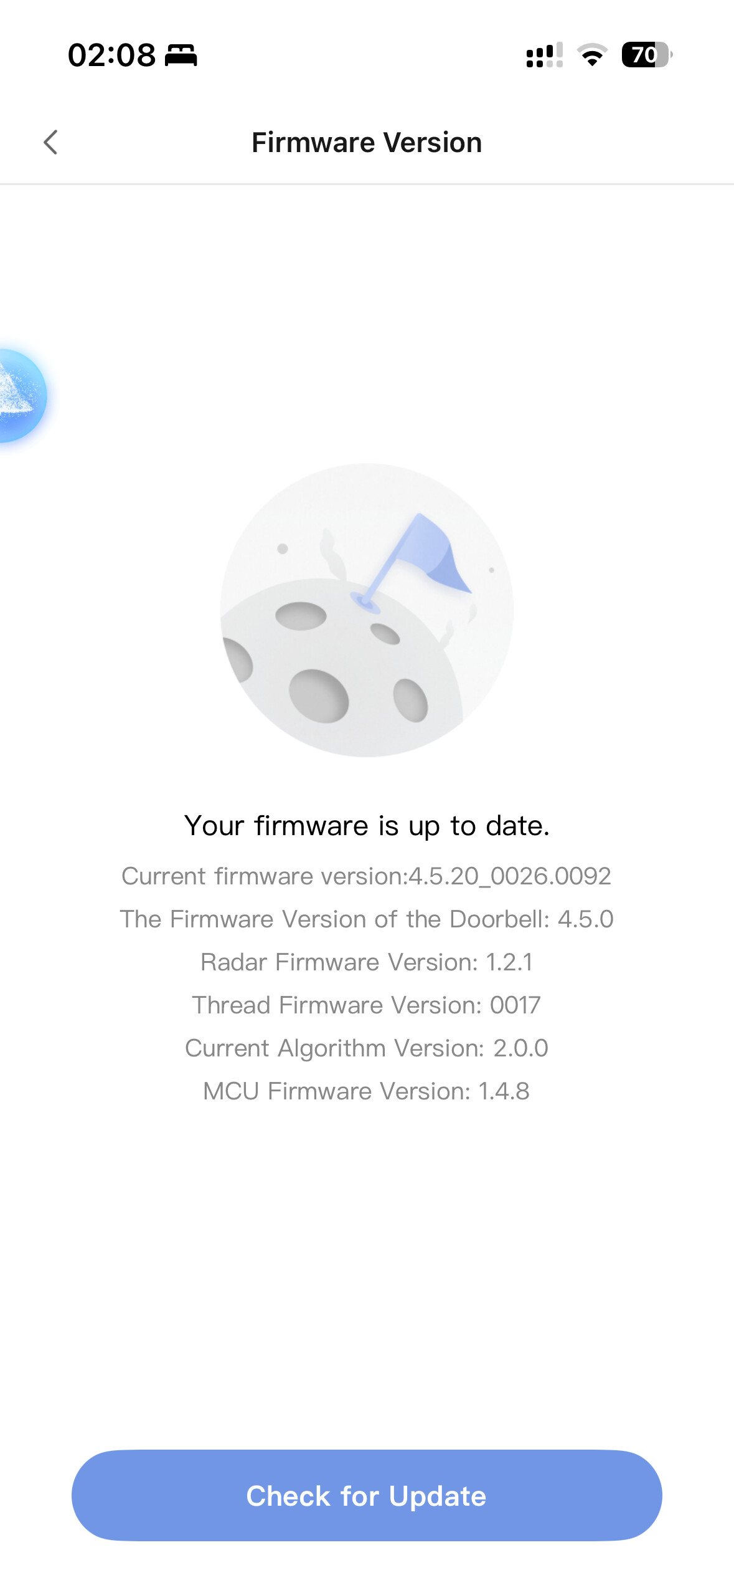Tap the cellular signal bars icon
Viewport: 734px width, 1593px height.
(x=544, y=55)
